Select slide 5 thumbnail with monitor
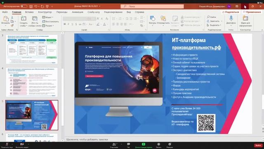264x149 pixels. (32, 115)
